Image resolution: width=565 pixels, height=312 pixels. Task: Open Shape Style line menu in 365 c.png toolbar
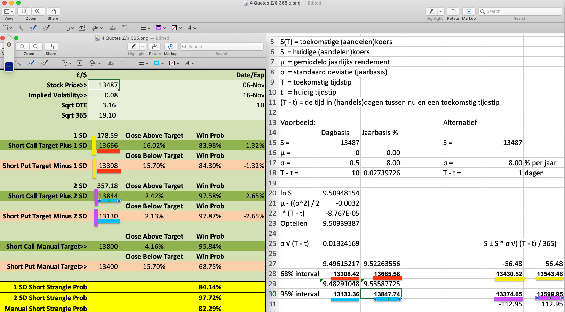tap(145, 28)
